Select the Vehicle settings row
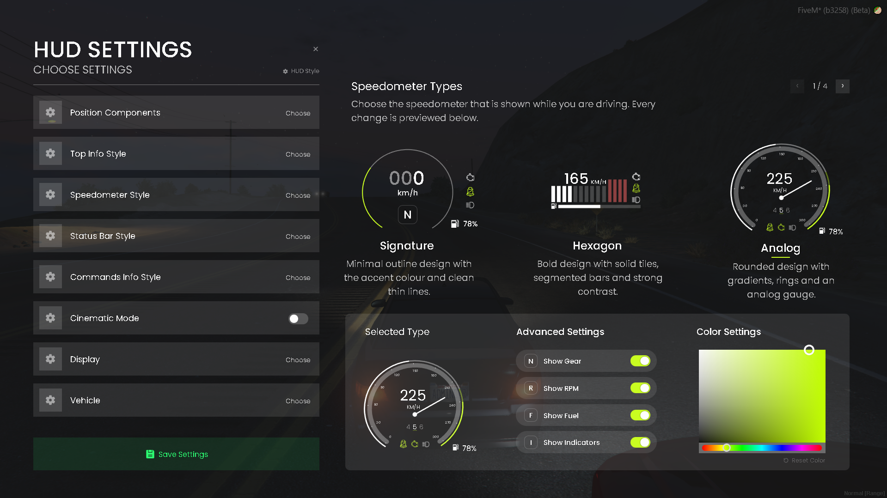 pyautogui.click(x=176, y=400)
